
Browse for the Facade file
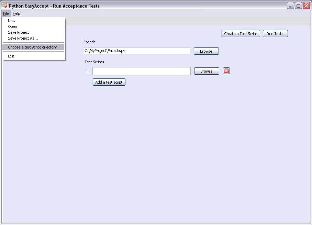coord(206,51)
